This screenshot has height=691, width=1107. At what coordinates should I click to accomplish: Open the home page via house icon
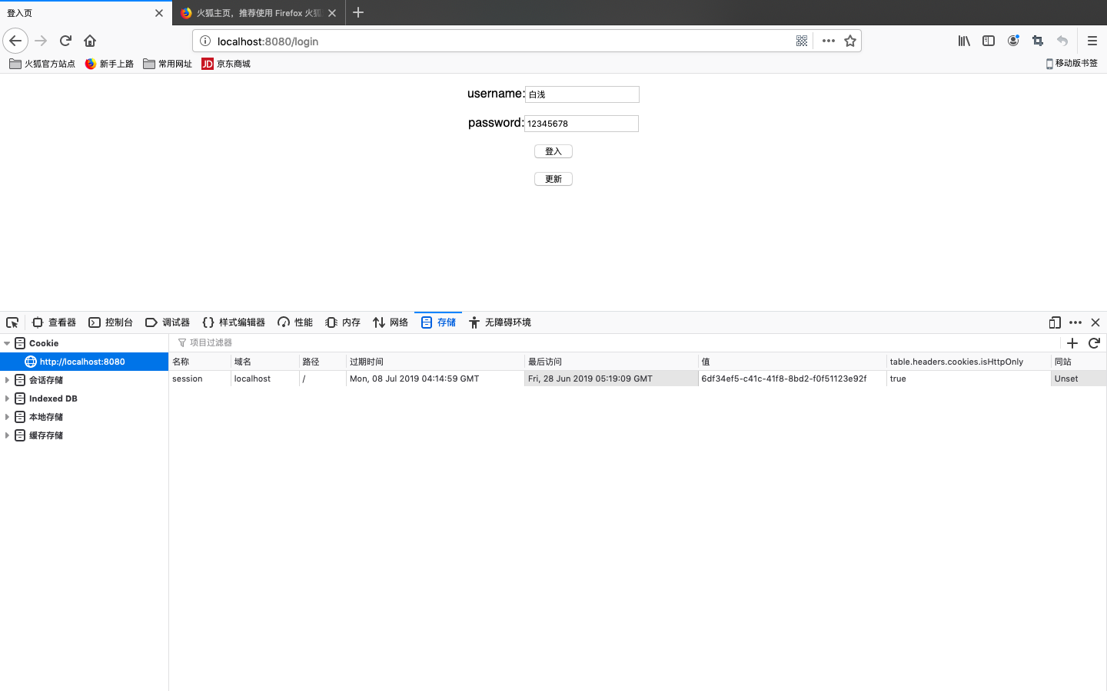[90, 41]
